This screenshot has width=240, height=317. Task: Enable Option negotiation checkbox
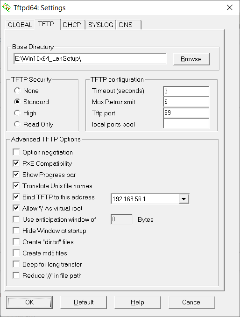[x=16, y=152]
